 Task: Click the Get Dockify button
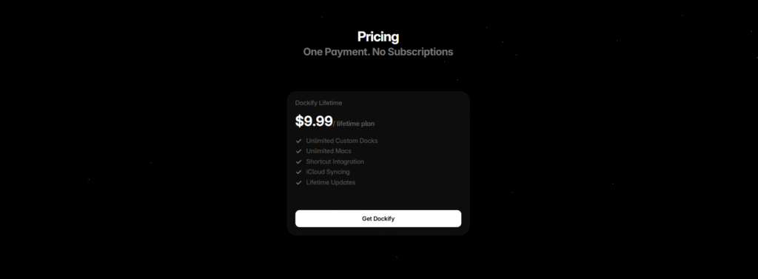pyautogui.click(x=378, y=218)
